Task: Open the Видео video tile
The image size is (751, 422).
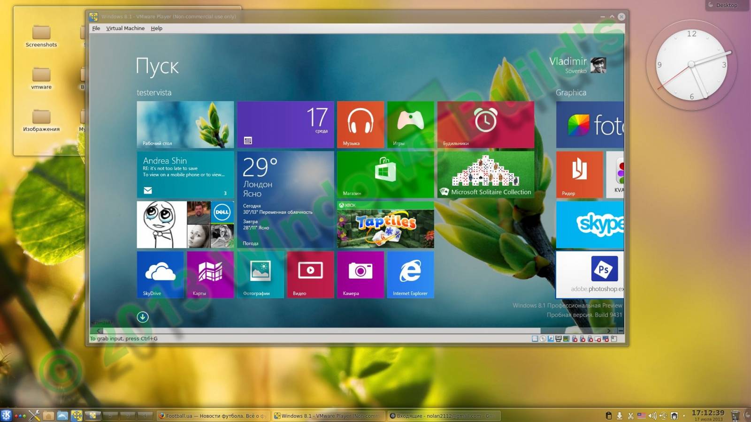Action: click(310, 275)
